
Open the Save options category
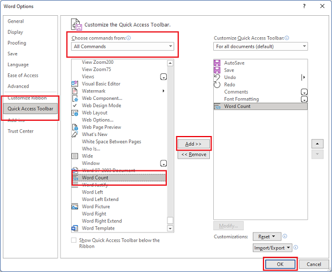click(x=31, y=54)
